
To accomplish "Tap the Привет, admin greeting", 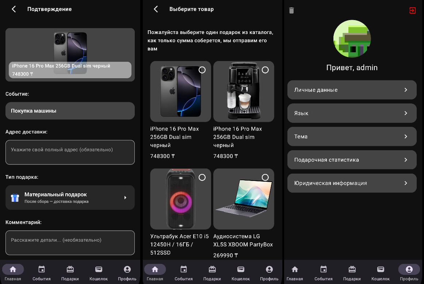I will click(x=352, y=67).
